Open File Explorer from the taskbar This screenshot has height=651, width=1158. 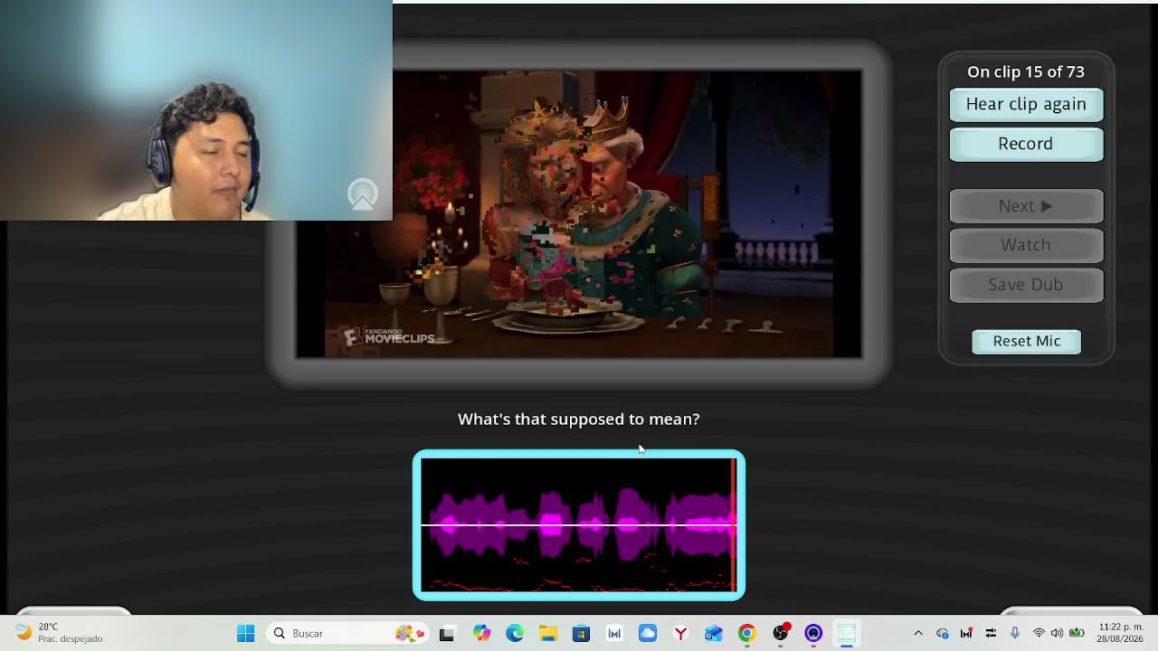(x=548, y=634)
